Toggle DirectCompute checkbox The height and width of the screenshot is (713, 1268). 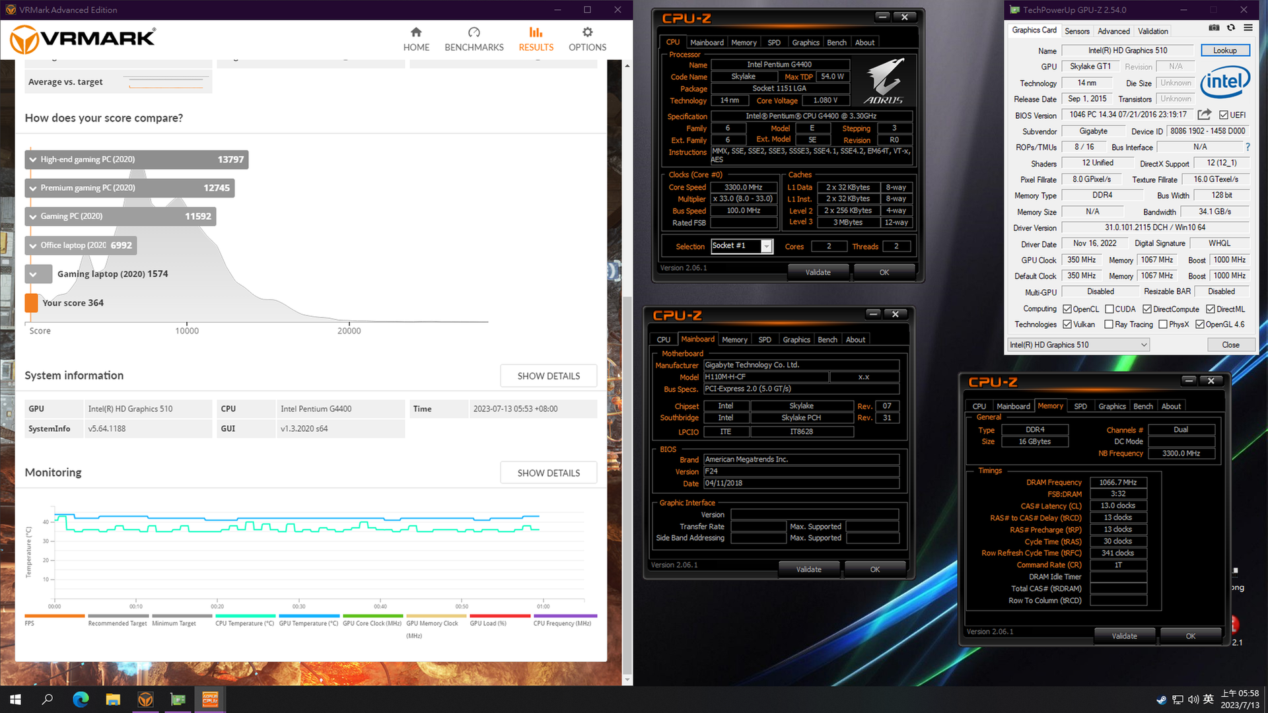pos(1147,309)
